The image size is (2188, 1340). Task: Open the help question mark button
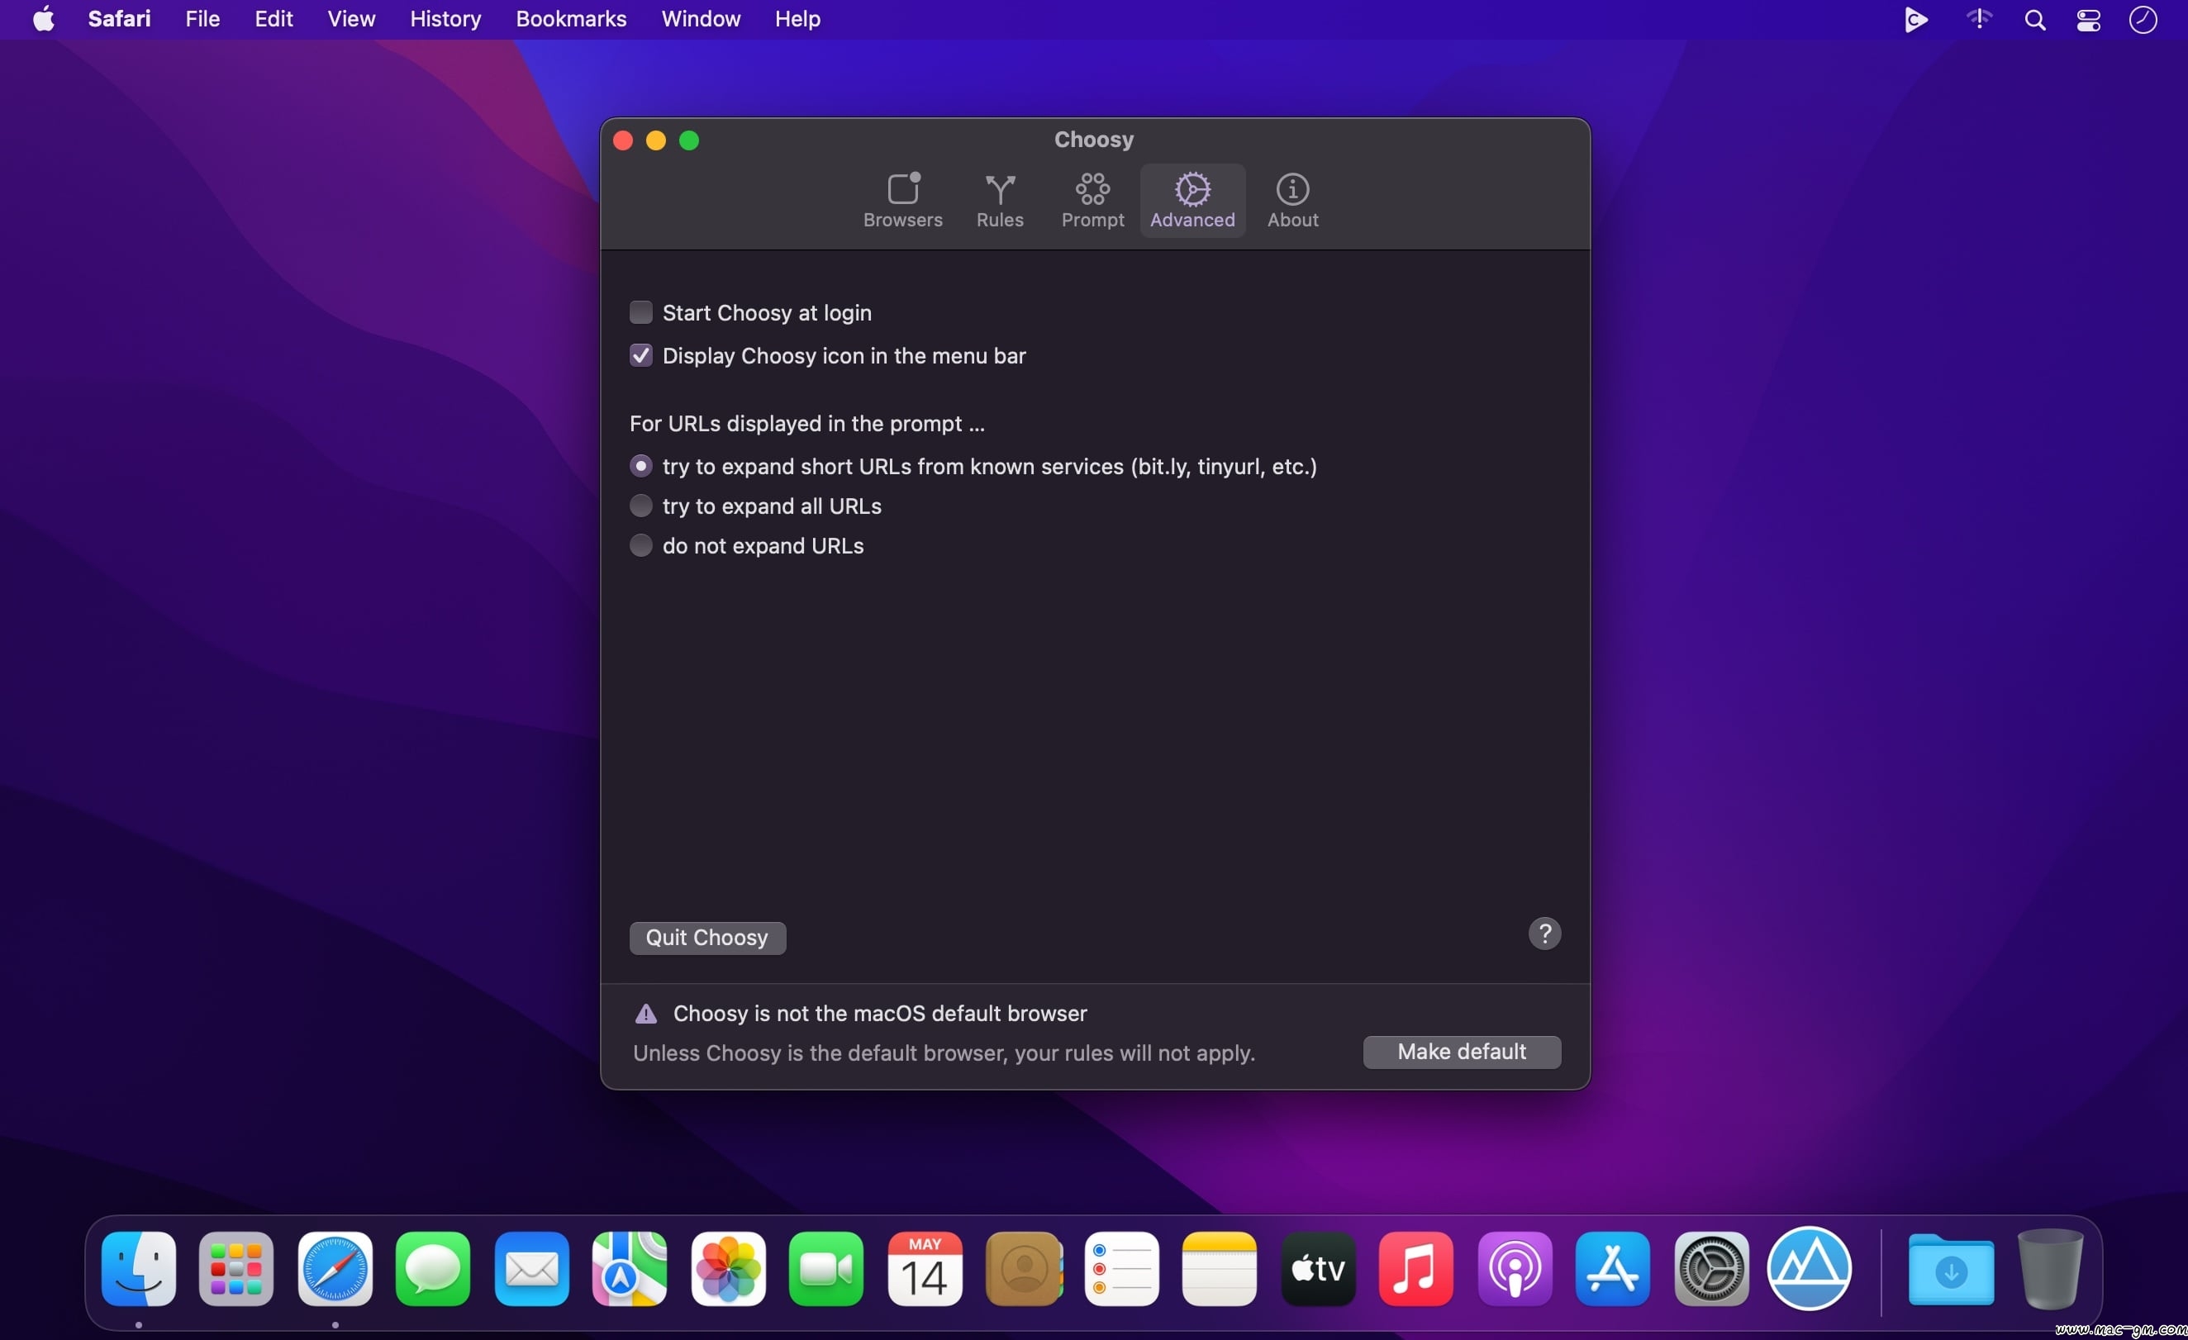(x=1544, y=934)
